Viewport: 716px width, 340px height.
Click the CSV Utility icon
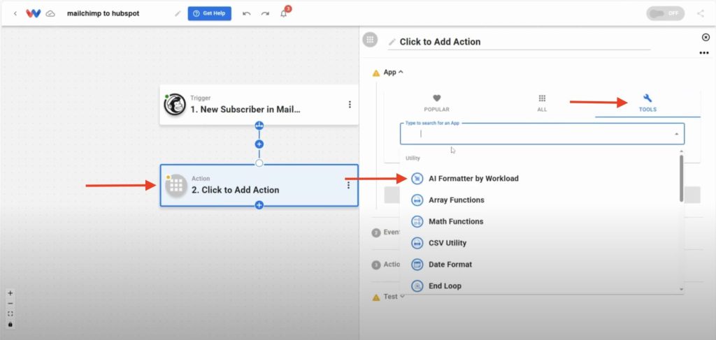(x=417, y=243)
